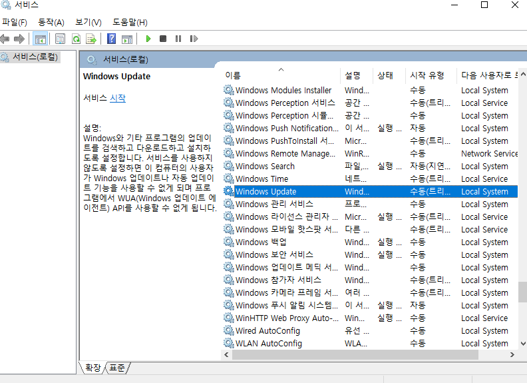Select the Windows 업데이트 메딕 row name
The width and height of the screenshot is (527, 383).
click(x=287, y=268)
